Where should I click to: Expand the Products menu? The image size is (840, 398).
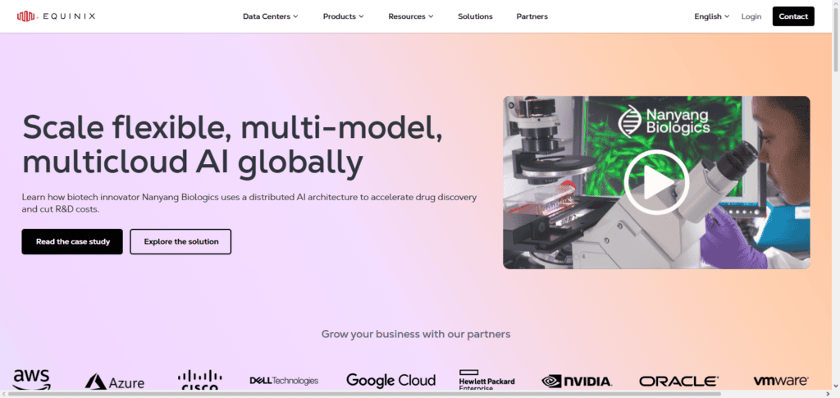(344, 16)
